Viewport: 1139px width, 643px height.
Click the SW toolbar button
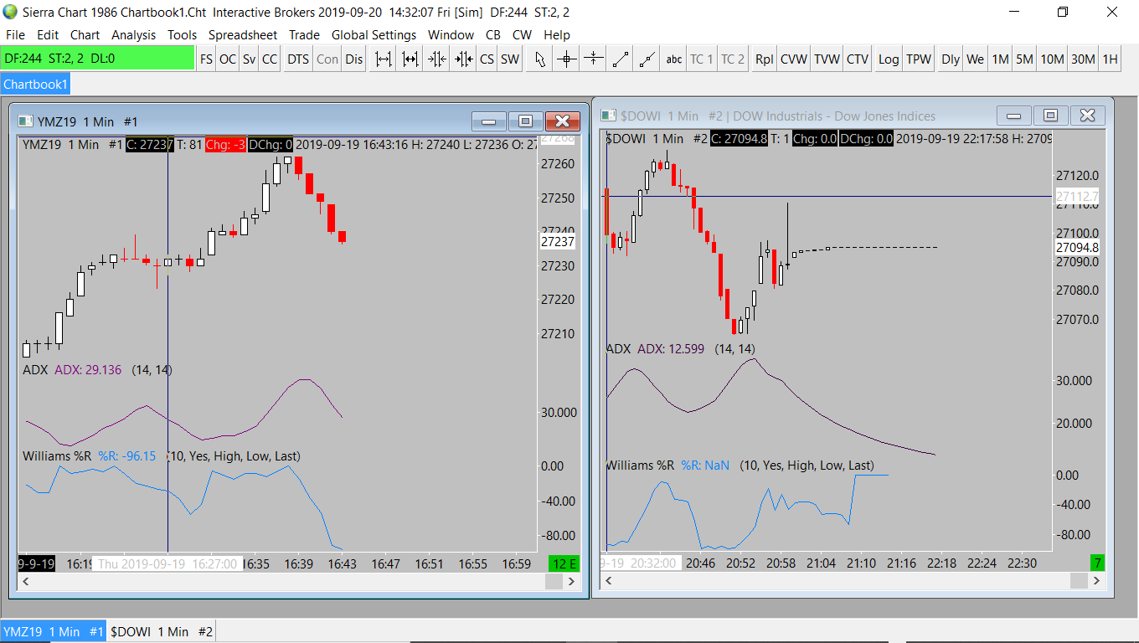click(510, 59)
